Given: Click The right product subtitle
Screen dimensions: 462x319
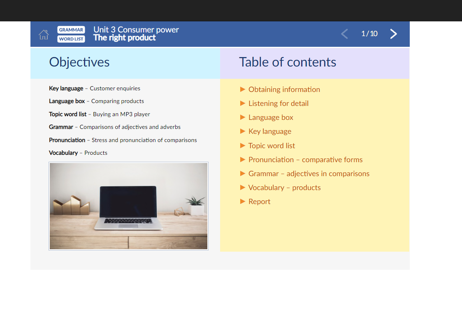Looking at the screenshot, I should pyautogui.click(x=124, y=38).
